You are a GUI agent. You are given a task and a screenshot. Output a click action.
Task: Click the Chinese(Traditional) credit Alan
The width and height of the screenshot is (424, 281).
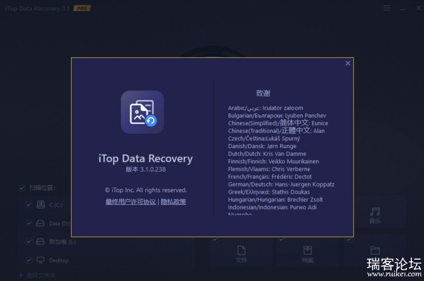[x=276, y=131]
